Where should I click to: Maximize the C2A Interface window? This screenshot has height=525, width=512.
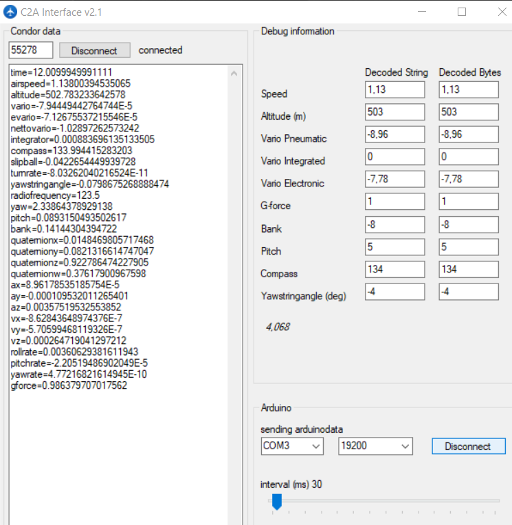pos(462,12)
